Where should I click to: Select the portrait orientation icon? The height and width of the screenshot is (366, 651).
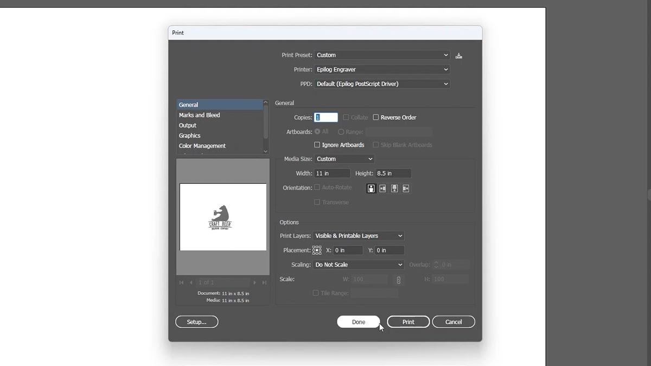coord(371,188)
